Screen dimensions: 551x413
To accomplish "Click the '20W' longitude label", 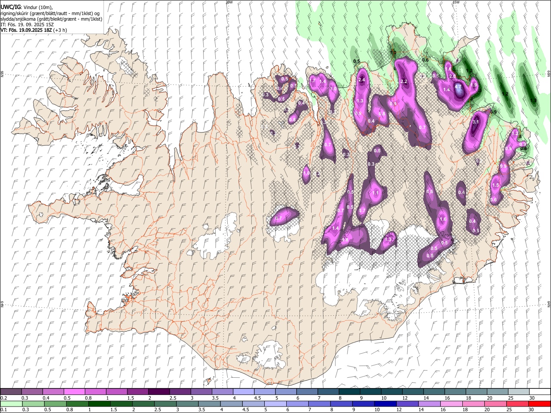I will [x=229, y=2].
